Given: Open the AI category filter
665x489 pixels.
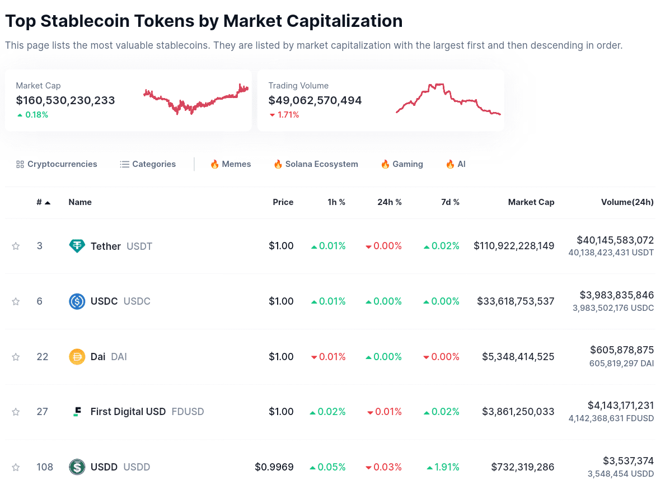Looking at the screenshot, I should pyautogui.click(x=456, y=164).
